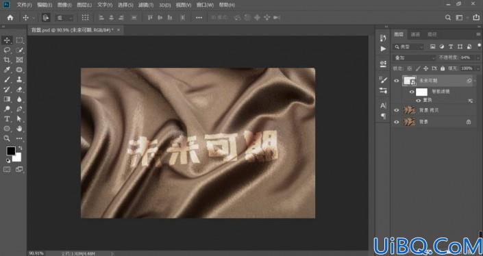Toggle visibility of 未来可期 layer
The height and width of the screenshot is (256, 483).
[x=397, y=81]
